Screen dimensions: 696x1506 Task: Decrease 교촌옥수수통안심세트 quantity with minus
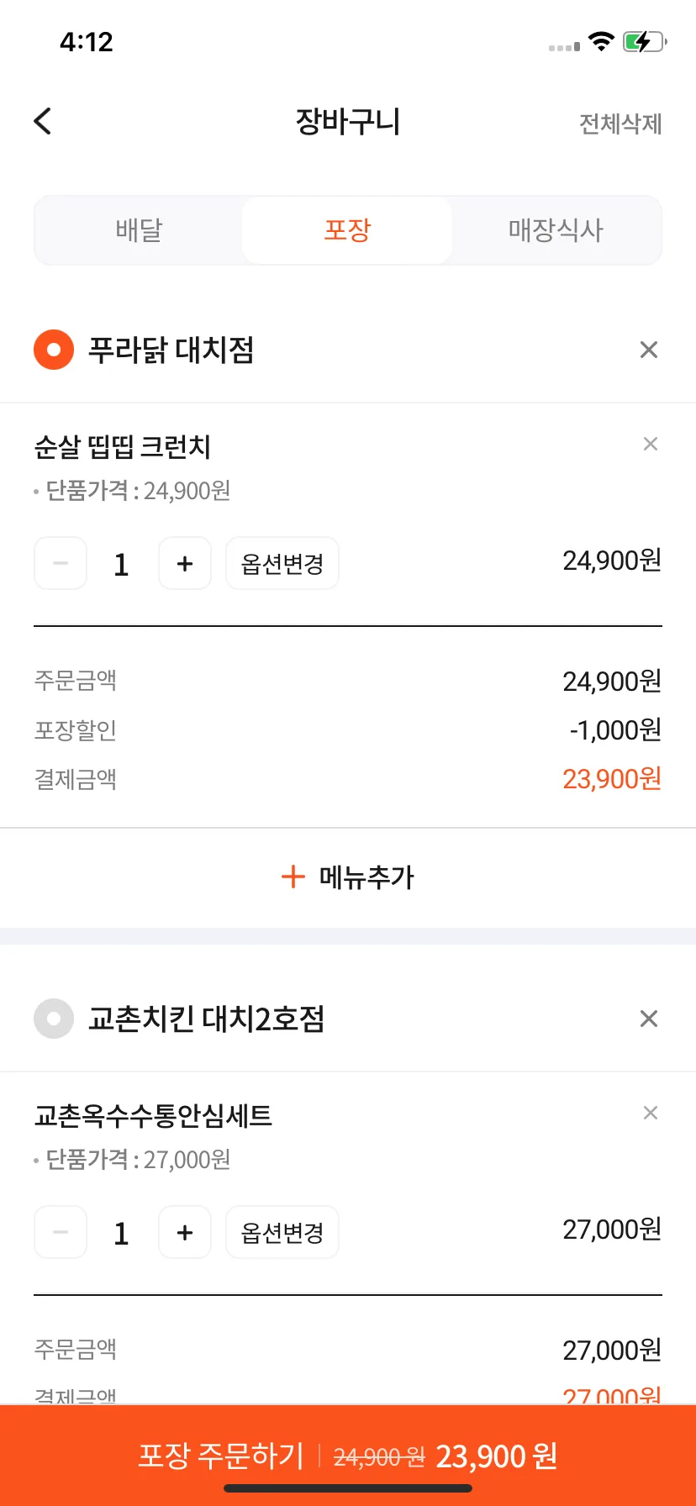click(61, 1232)
